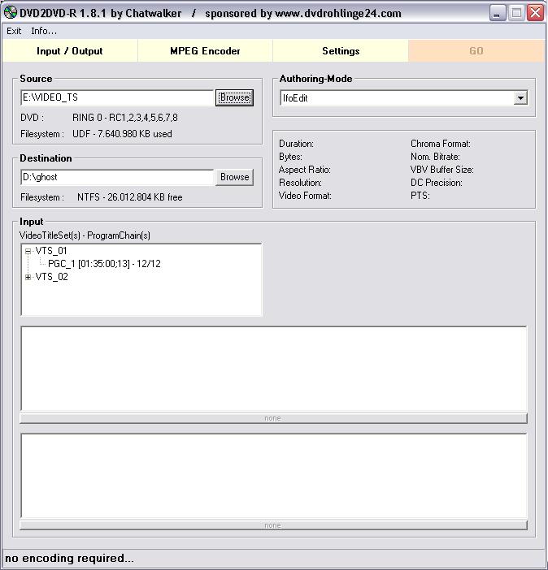Select PGC_1 [01:35:00;13] - 12/12

[104, 264]
